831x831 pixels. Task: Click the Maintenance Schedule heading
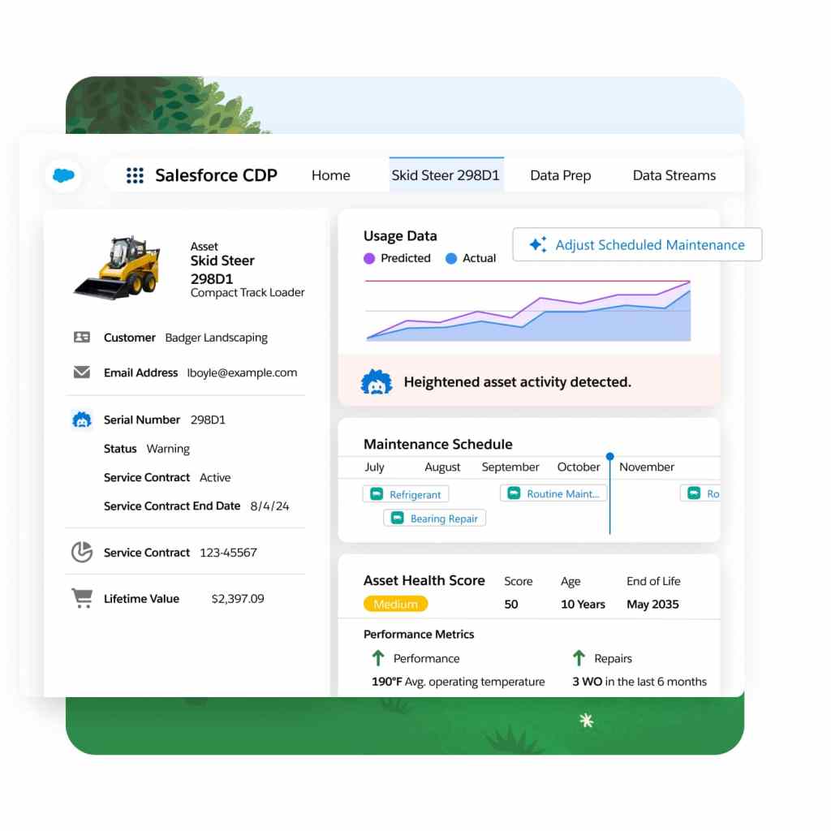point(437,444)
